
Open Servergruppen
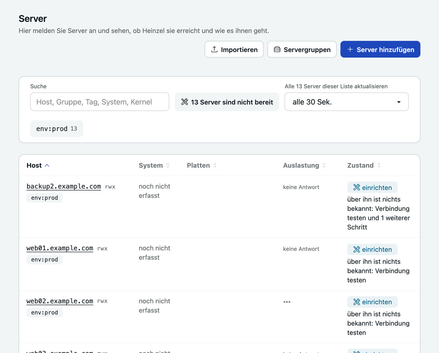click(x=302, y=49)
